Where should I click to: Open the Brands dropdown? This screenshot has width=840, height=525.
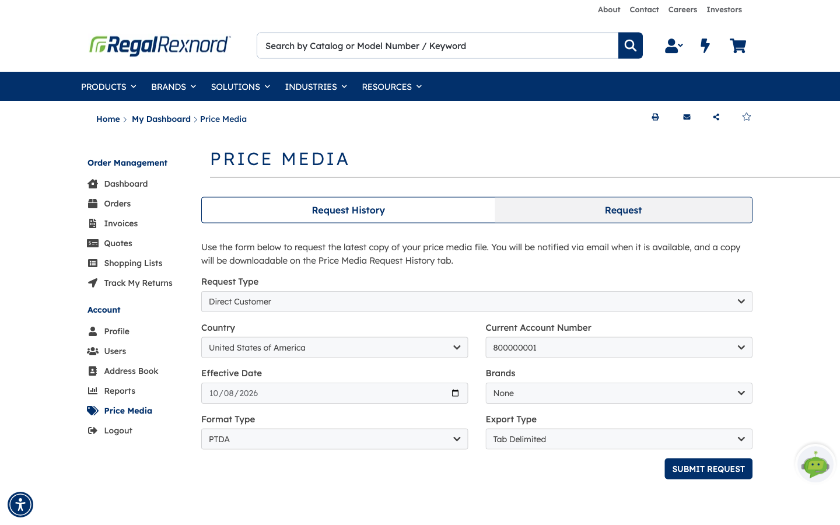click(619, 393)
